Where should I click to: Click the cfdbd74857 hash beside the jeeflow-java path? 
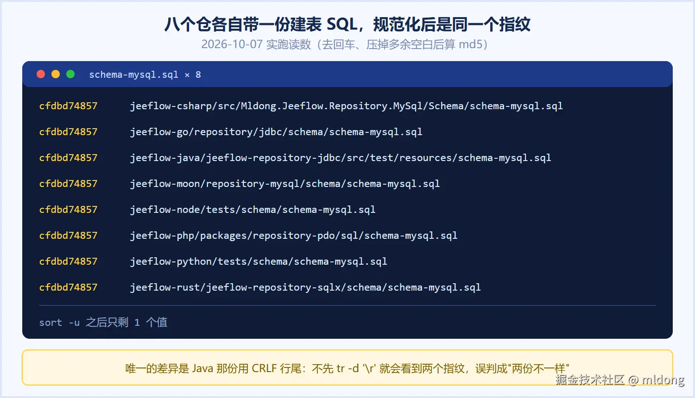(69, 158)
